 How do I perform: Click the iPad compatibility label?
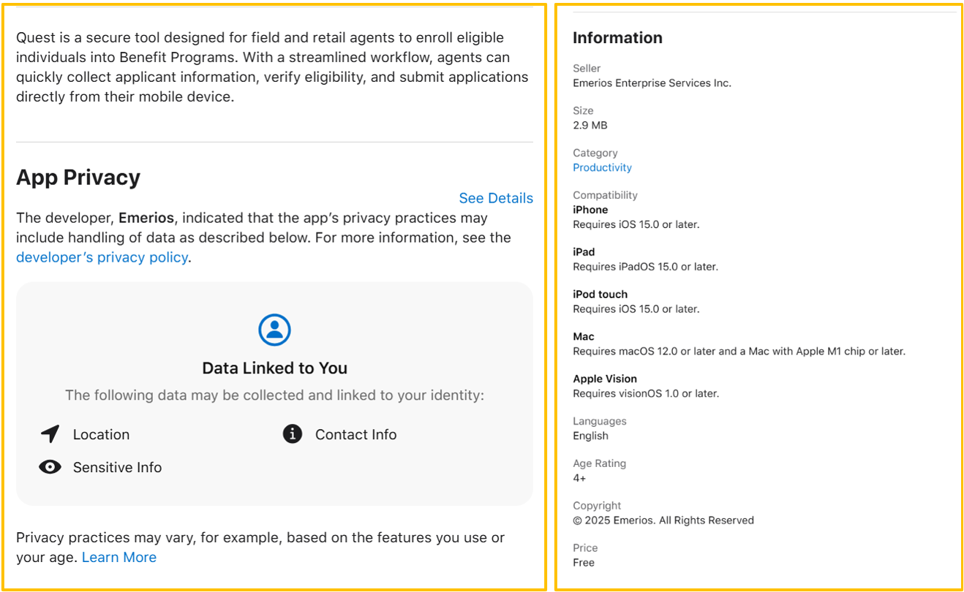(x=584, y=252)
